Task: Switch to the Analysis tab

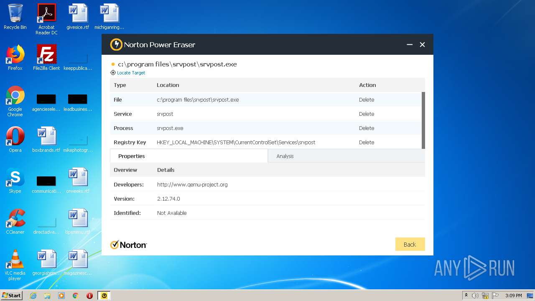Action: (x=346, y=156)
